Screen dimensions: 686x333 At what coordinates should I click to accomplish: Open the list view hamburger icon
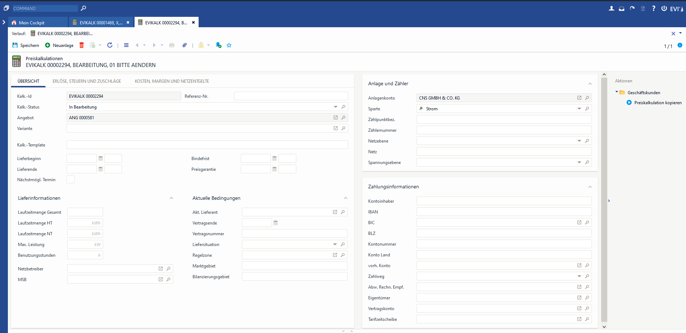pyautogui.click(x=126, y=45)
